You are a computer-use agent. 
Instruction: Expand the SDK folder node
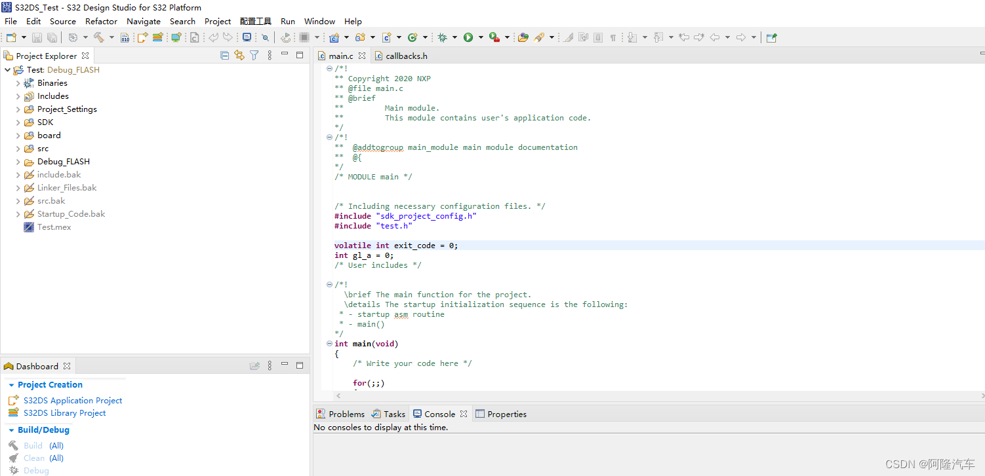[18, 122]
